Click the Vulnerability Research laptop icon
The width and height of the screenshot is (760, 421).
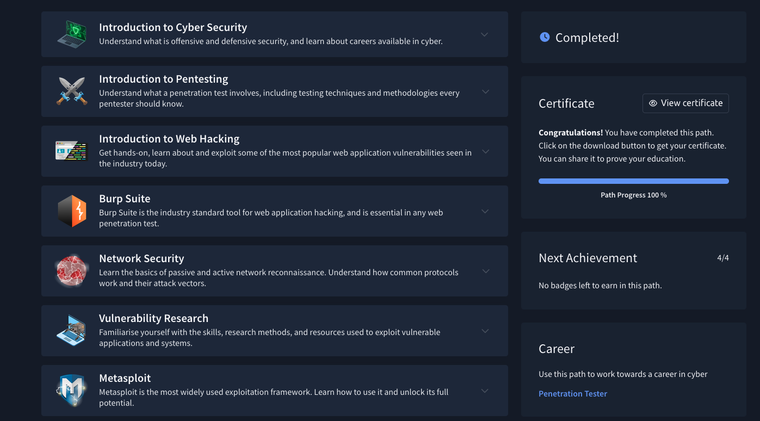tap(72, 331)
